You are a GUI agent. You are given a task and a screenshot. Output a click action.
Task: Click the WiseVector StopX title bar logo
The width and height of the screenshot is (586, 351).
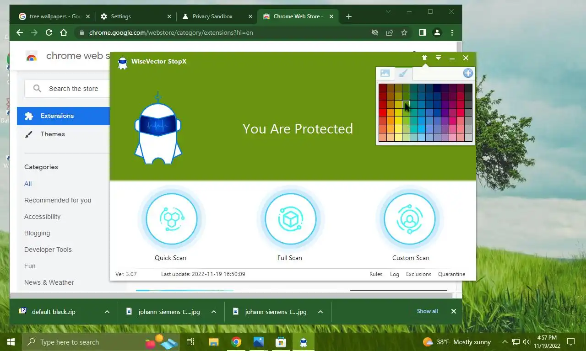click(x=122, y=63)
